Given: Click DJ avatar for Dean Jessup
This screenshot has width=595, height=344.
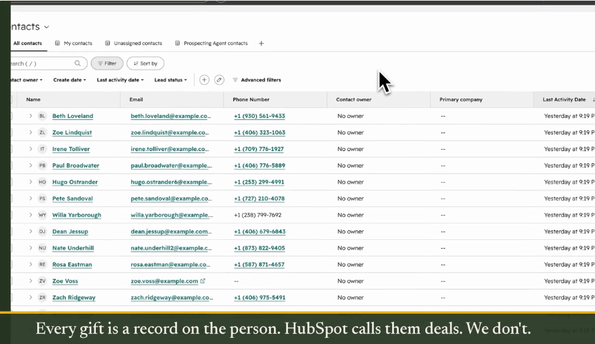Looking at the screenshot, I should tap(42, 232).
